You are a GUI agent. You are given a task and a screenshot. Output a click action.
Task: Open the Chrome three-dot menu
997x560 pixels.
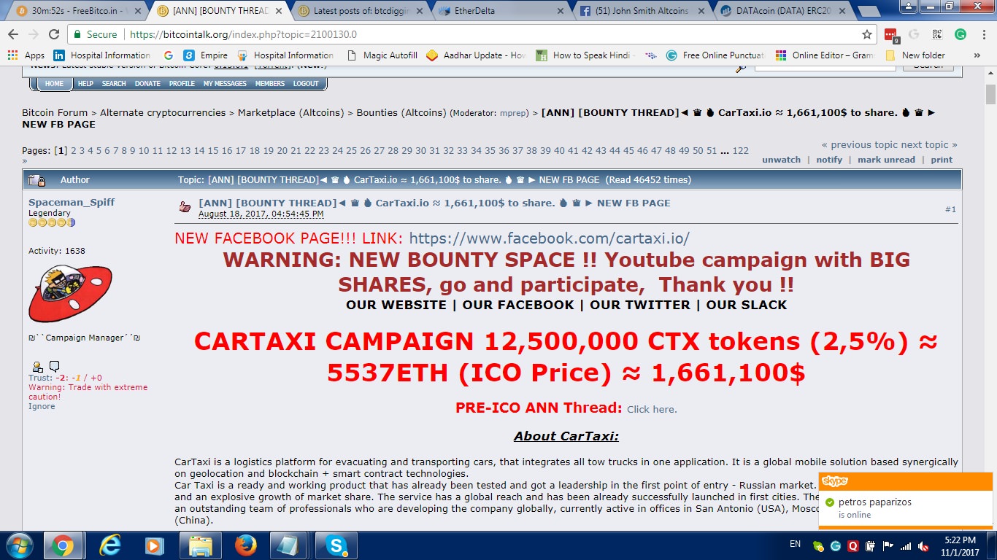[x=982, y=34]
